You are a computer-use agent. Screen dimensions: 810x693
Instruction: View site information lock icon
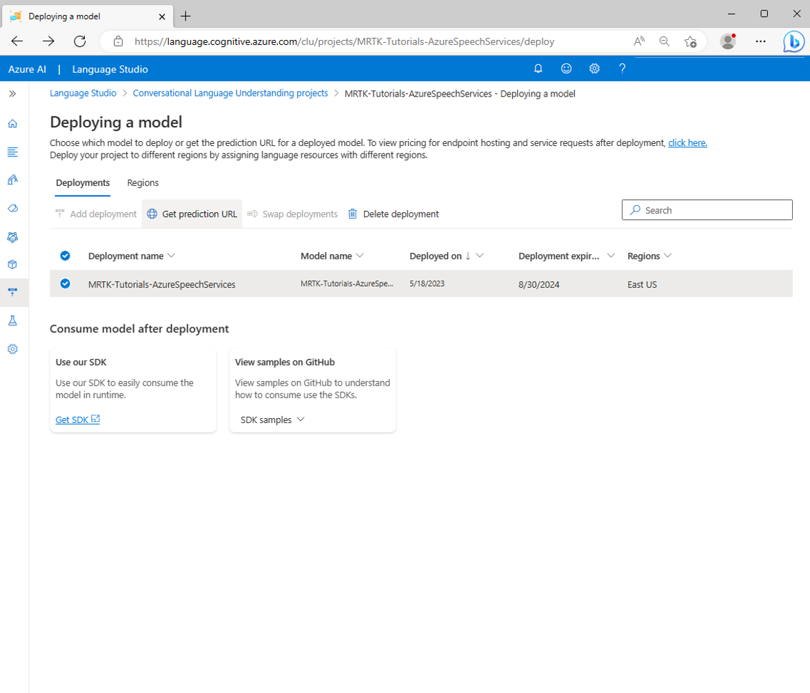119,41
